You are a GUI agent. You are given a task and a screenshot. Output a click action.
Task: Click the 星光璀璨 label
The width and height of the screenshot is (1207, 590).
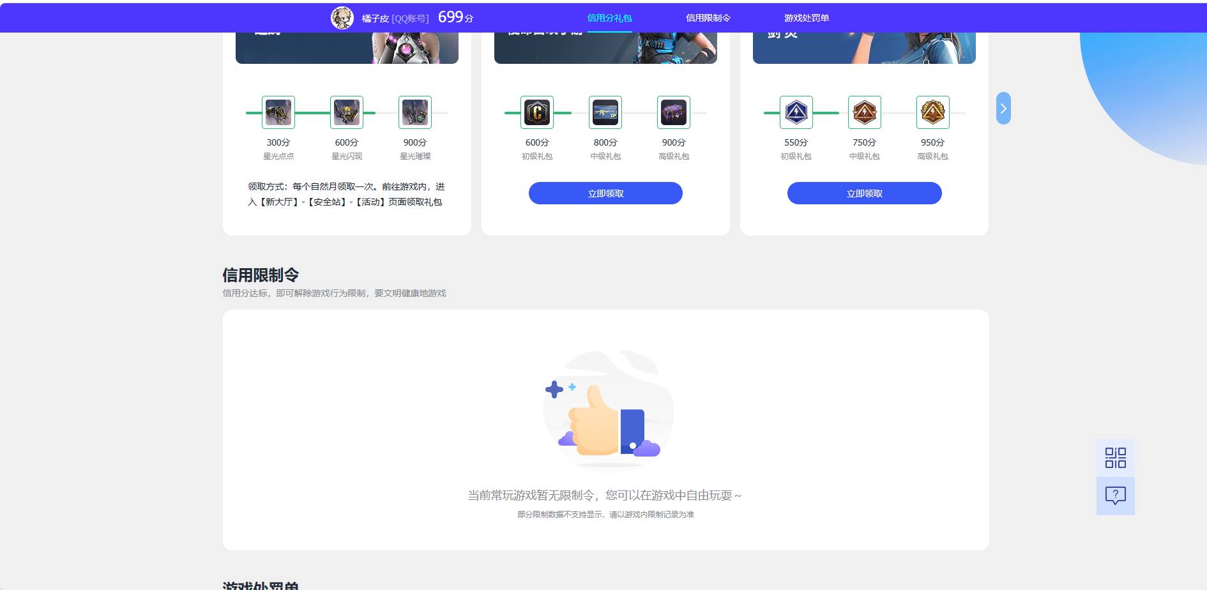[x=415, y=156]
